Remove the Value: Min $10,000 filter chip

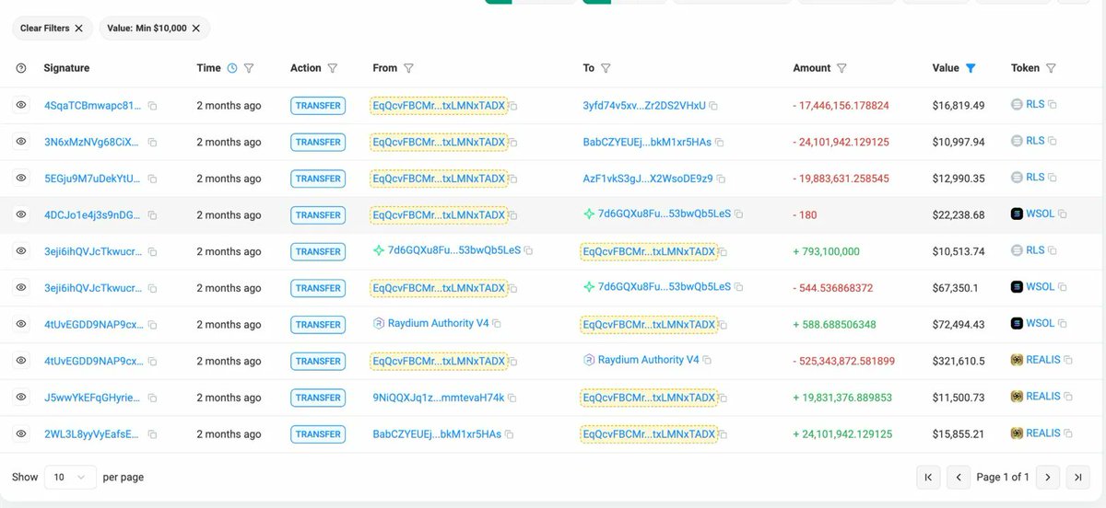pyautogui.click(x=195, y=29)
